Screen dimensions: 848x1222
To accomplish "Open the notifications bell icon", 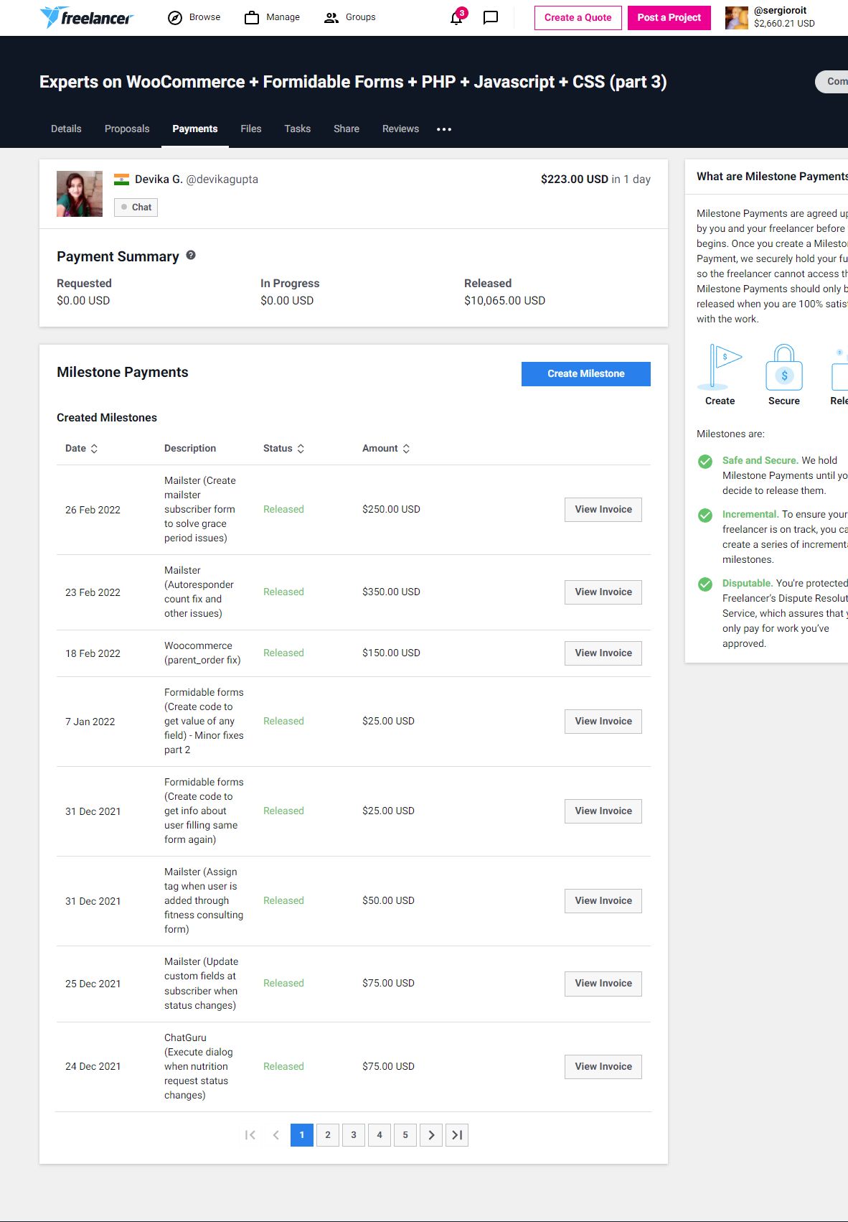I will click(x=456, y=18).
